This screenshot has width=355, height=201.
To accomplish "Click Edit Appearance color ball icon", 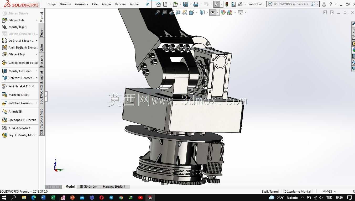I will pos(223,12).
